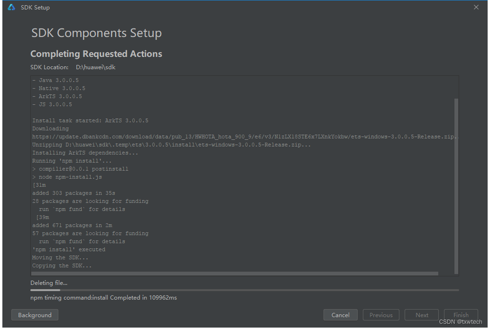This screenshot has height=329, width=490.
Task: Click '28 packages are looking for funding'
Action: point(90,201)
